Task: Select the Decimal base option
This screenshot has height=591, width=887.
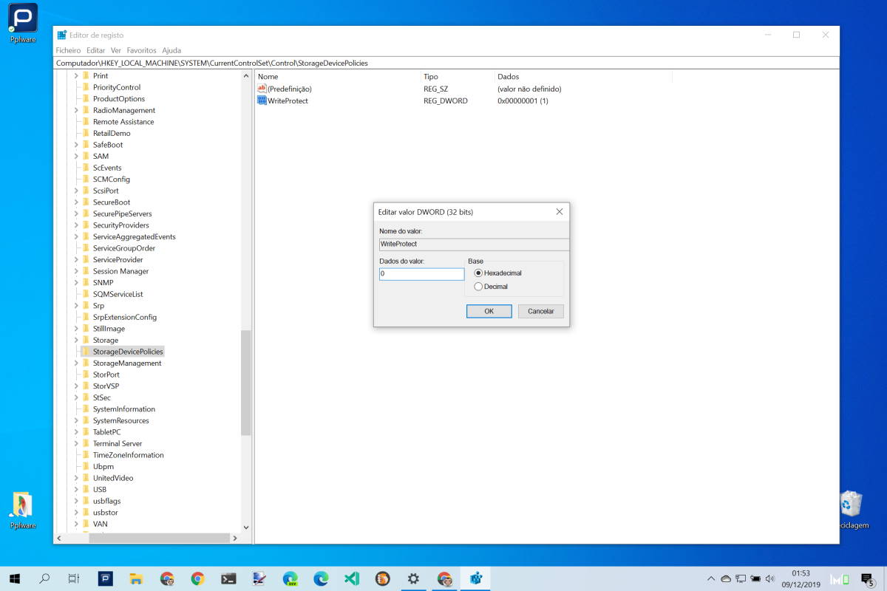Action: point(478,287)
